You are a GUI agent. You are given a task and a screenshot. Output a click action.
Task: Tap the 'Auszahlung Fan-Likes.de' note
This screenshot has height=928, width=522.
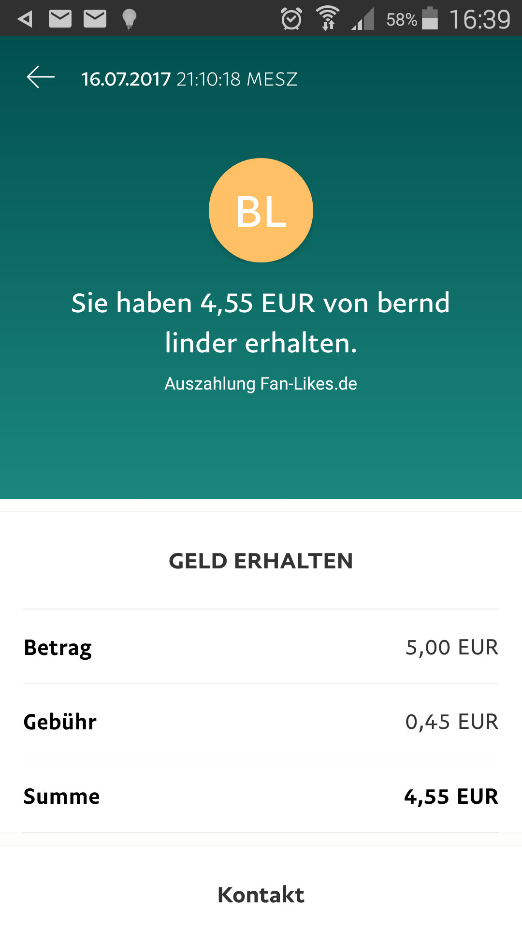tap(261, 384)
